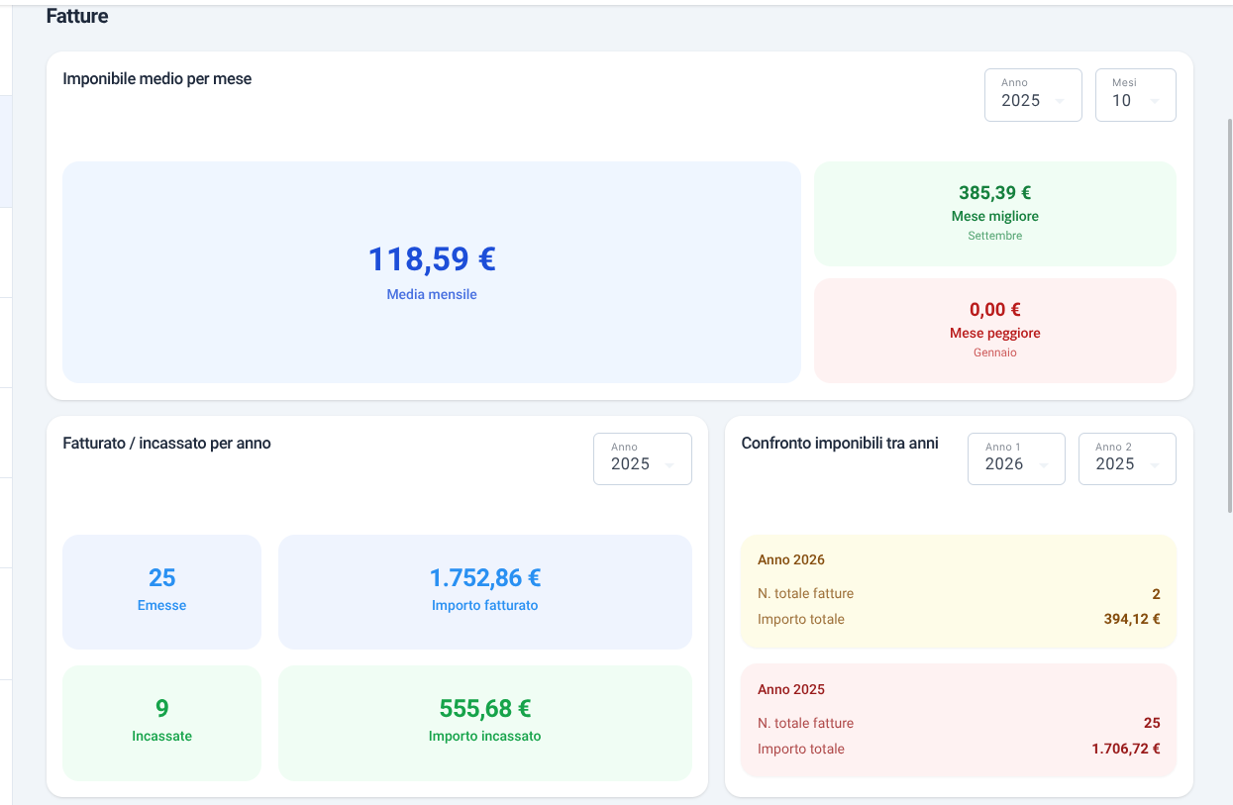Click the Mese migliore Settembre card
The image size is (1233, 805).
pos(994,214)
